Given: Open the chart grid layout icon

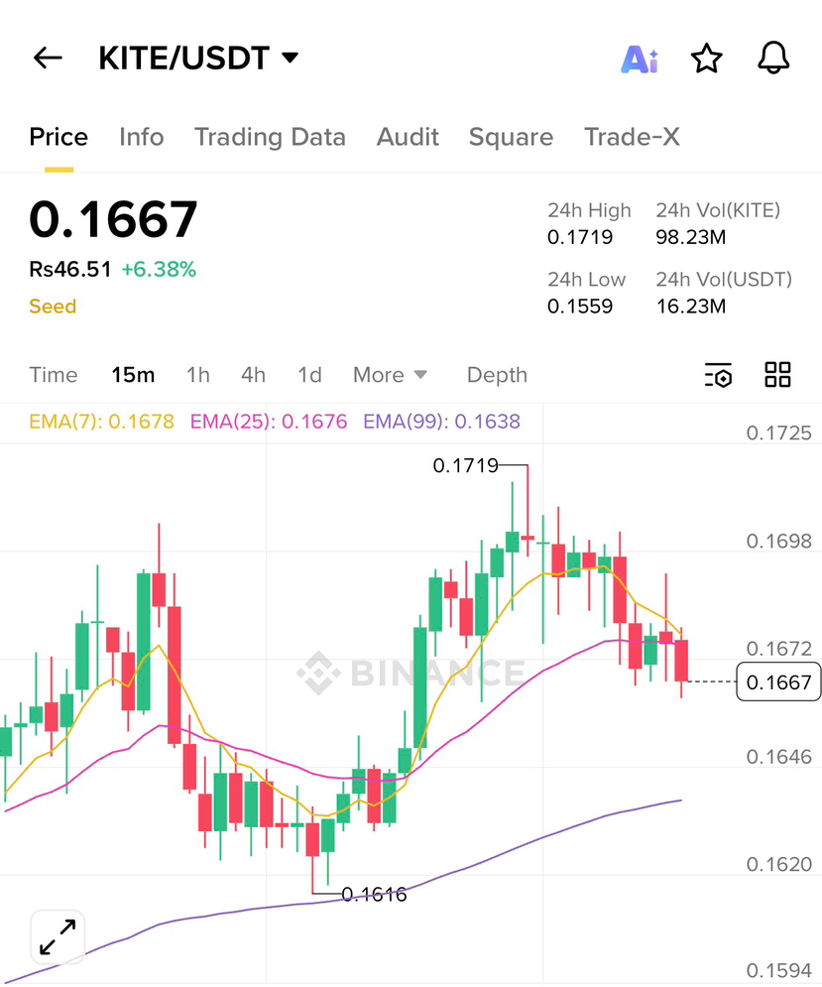Looking at the screenshot, I should [777, 375].
